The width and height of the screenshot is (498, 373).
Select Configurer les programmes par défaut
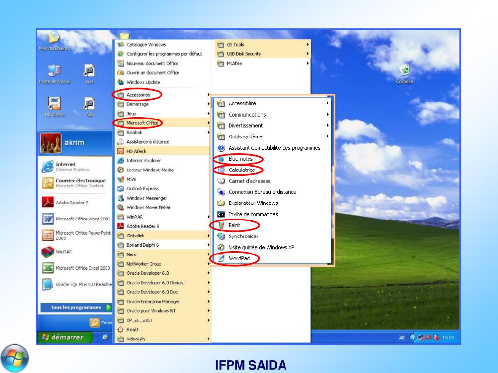coord(163,54)
